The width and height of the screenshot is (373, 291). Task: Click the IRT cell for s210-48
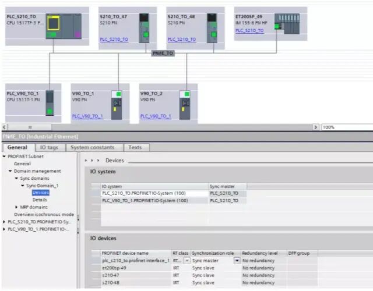click(x=181, y=283)
